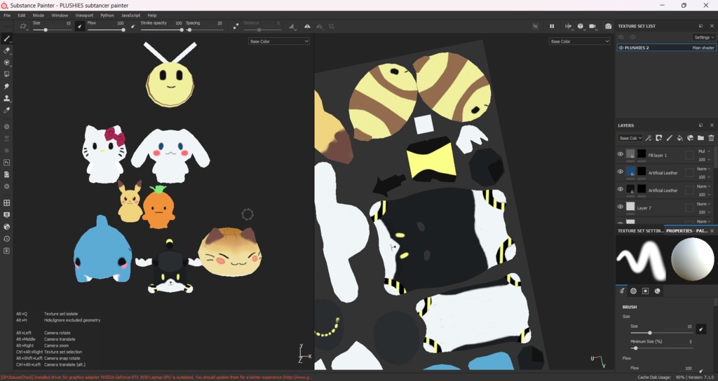The height and width of the screenshot is (381, 718).
Task: Select the Material Picker eyedropper tool
Action: (7, 110)
